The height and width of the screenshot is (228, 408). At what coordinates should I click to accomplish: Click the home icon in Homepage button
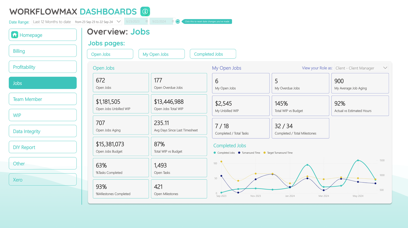click(x=15, y=35)
